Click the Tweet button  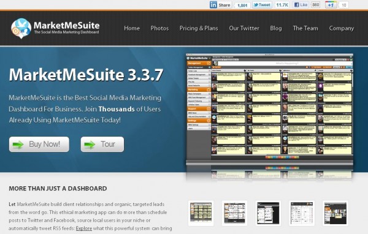point(262,5)
